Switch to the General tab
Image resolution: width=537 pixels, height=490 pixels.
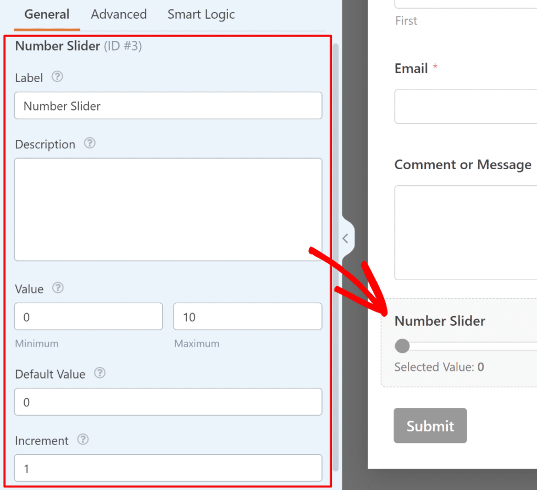pos(47,14)
